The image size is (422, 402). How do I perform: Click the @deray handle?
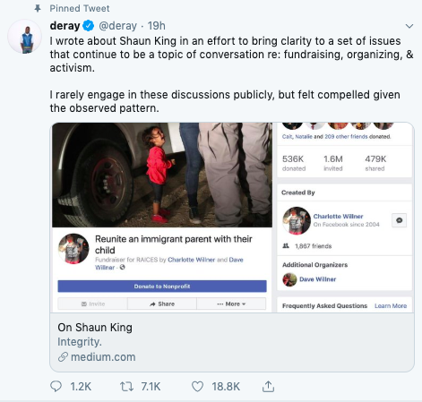click(117, 26)
